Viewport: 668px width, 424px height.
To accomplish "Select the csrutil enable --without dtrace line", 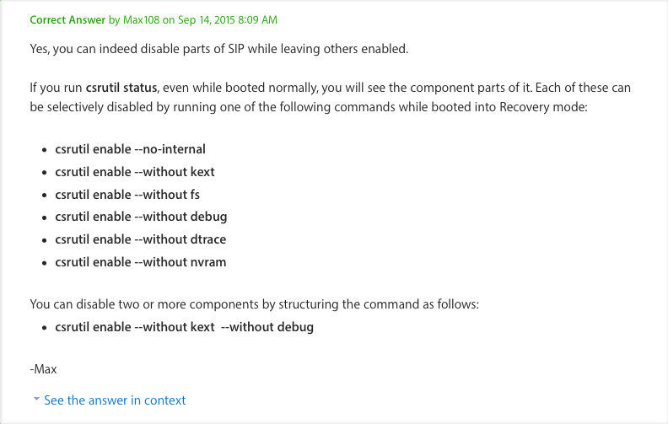I will [141, 239].
